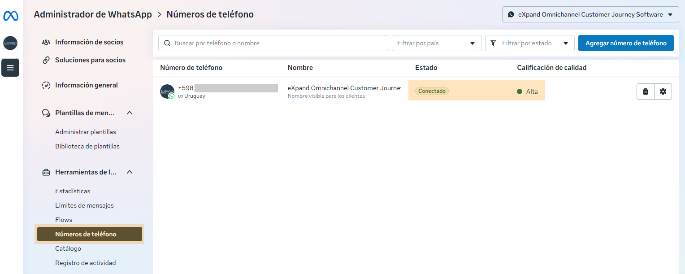This screenshot has width=685, height=274.
Task: Click the Información de socios icon
Action: point(46,42)
